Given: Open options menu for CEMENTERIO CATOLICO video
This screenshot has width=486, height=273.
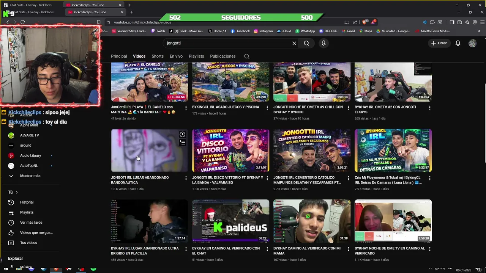Looking at the screenshot, I should point(348,178).
